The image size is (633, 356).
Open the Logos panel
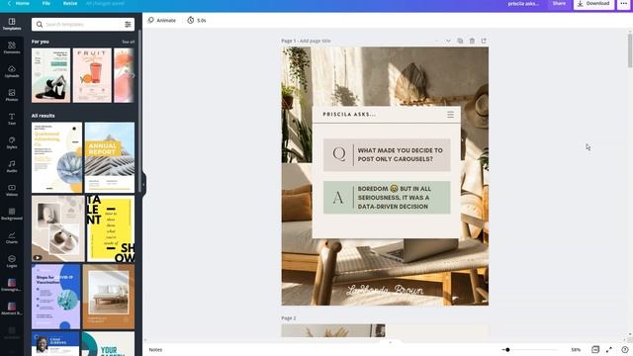click(x=12, y=261)
